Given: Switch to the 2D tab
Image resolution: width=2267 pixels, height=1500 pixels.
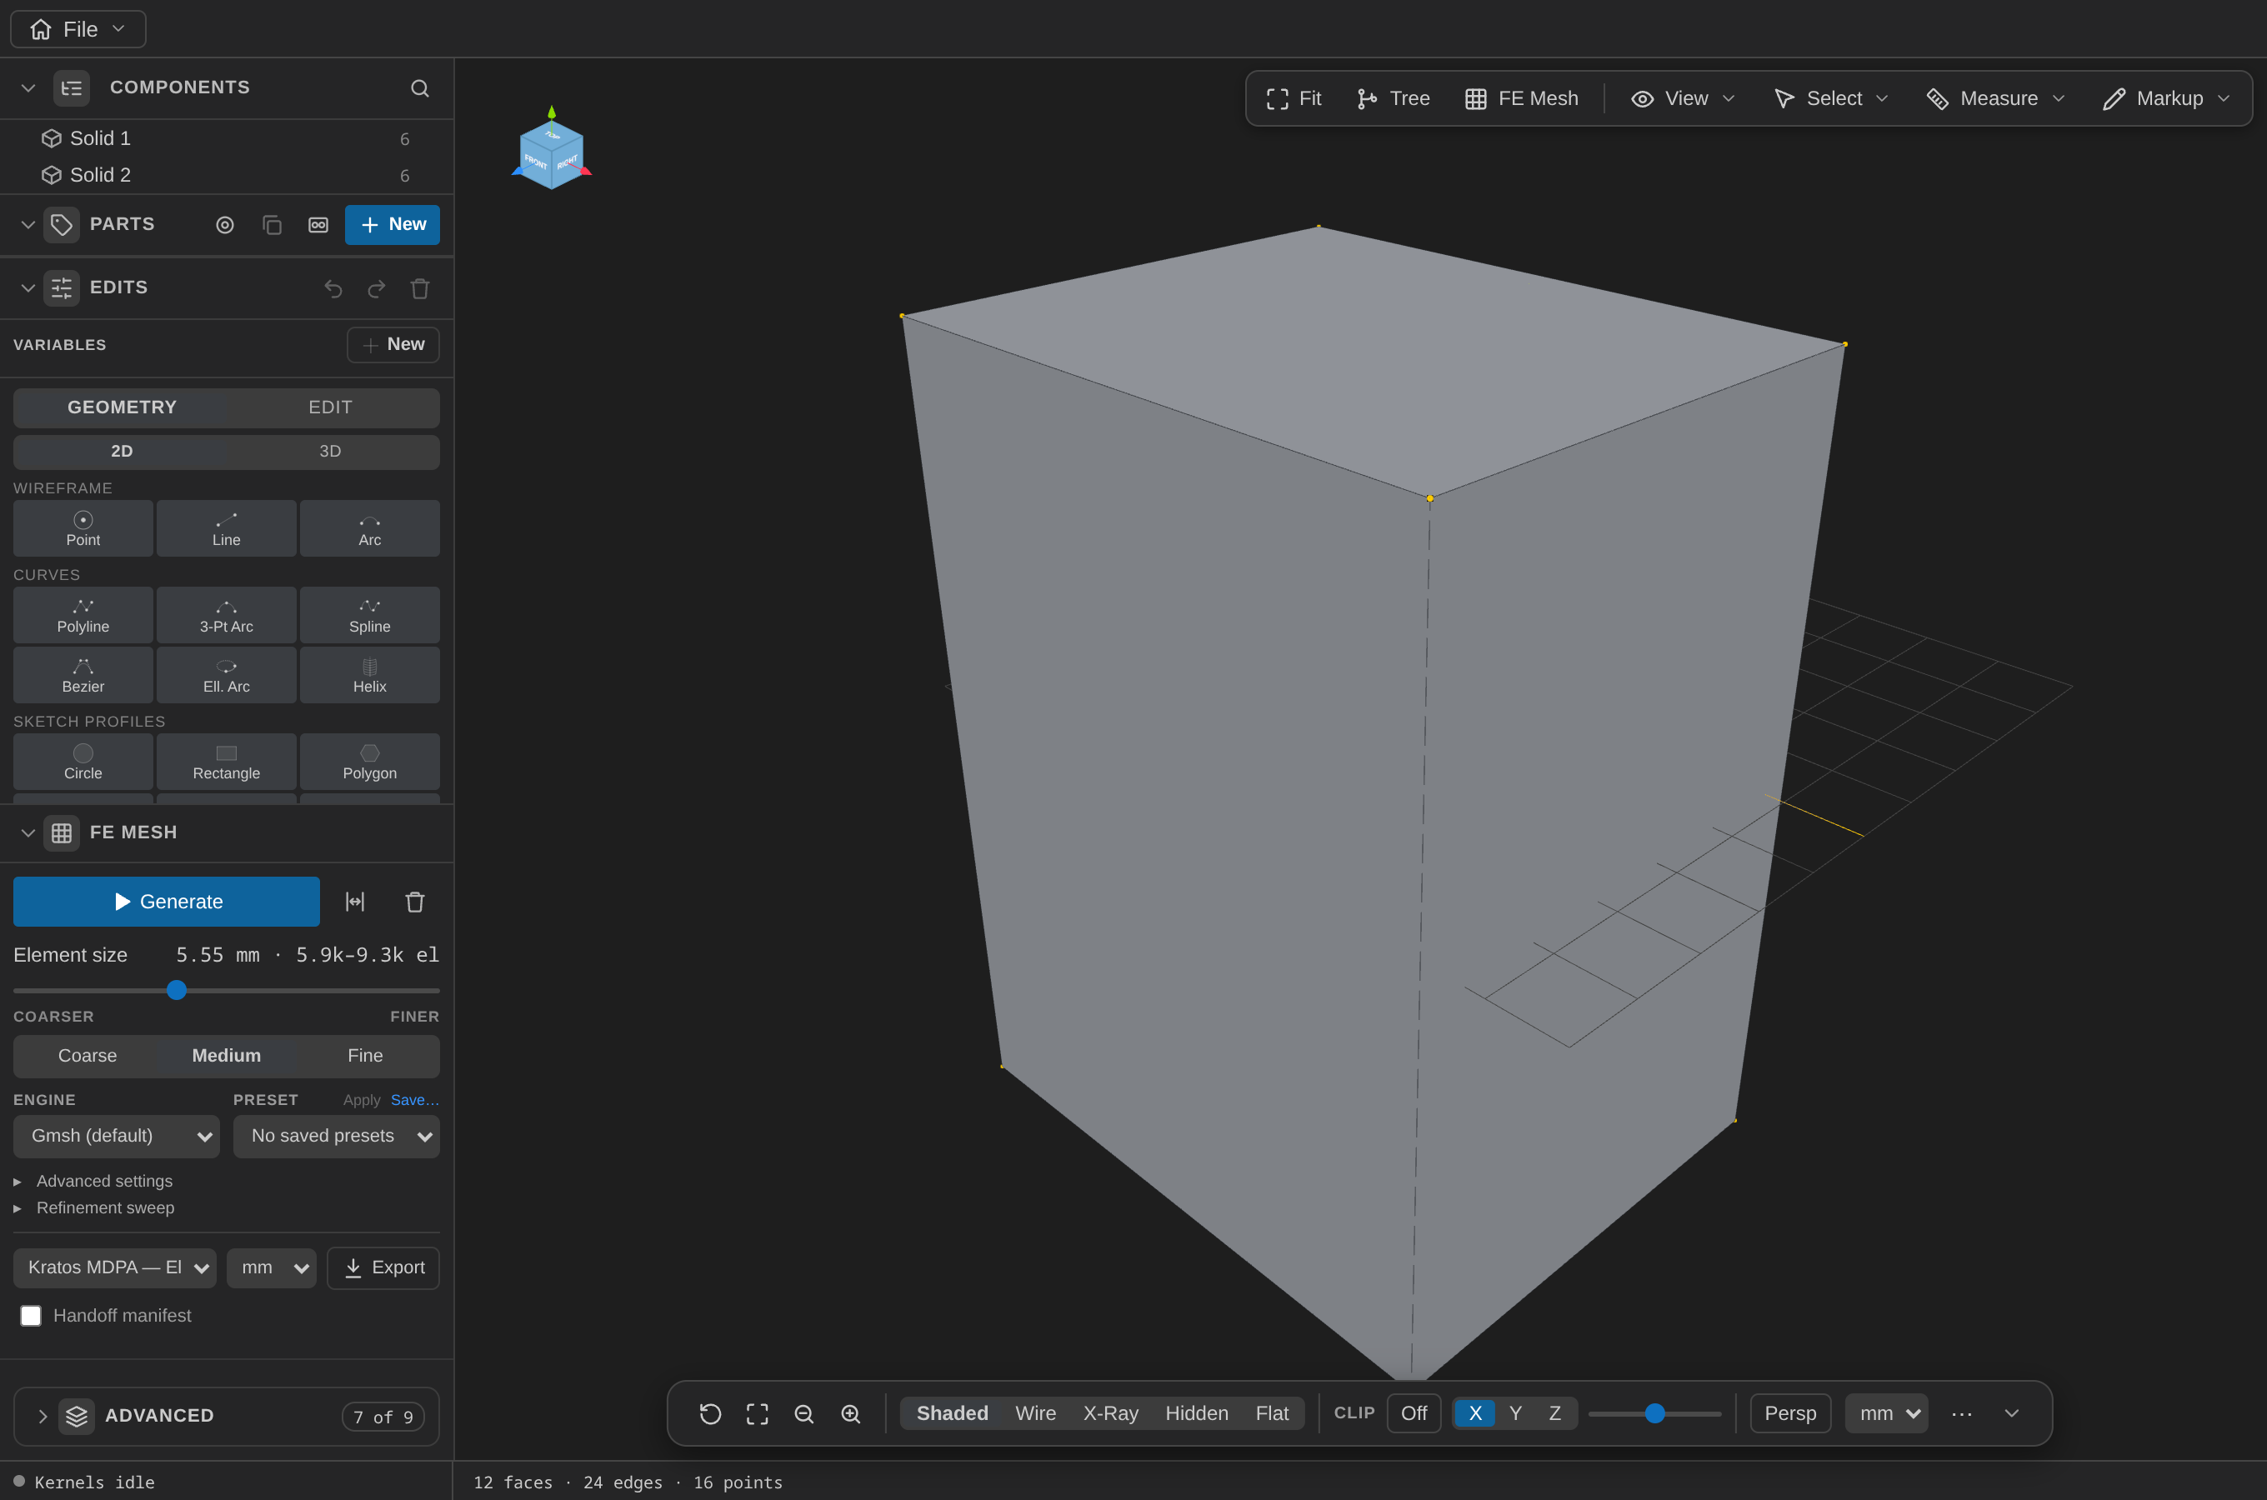Looking at the screenshot, I should coord(122,452).
